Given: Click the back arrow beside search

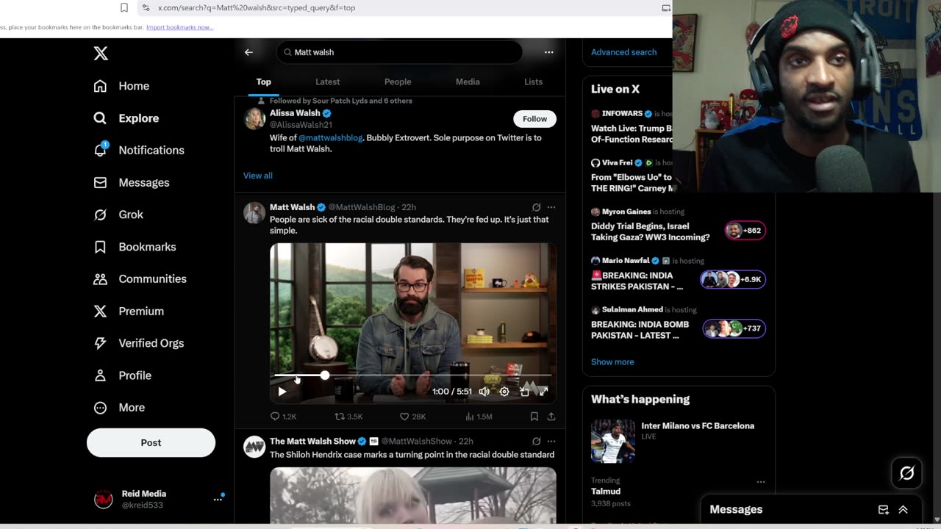Looking at the screenshot, I should pyautogui.click(x=248, y=52).
